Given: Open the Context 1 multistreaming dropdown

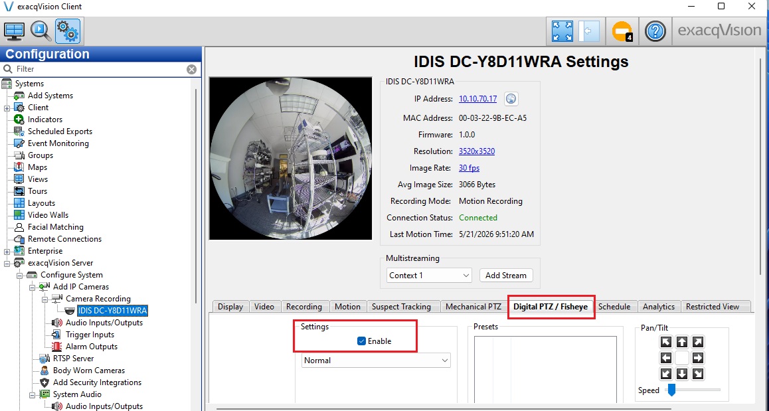Looking at the screenshot, I should click(428, 276).
